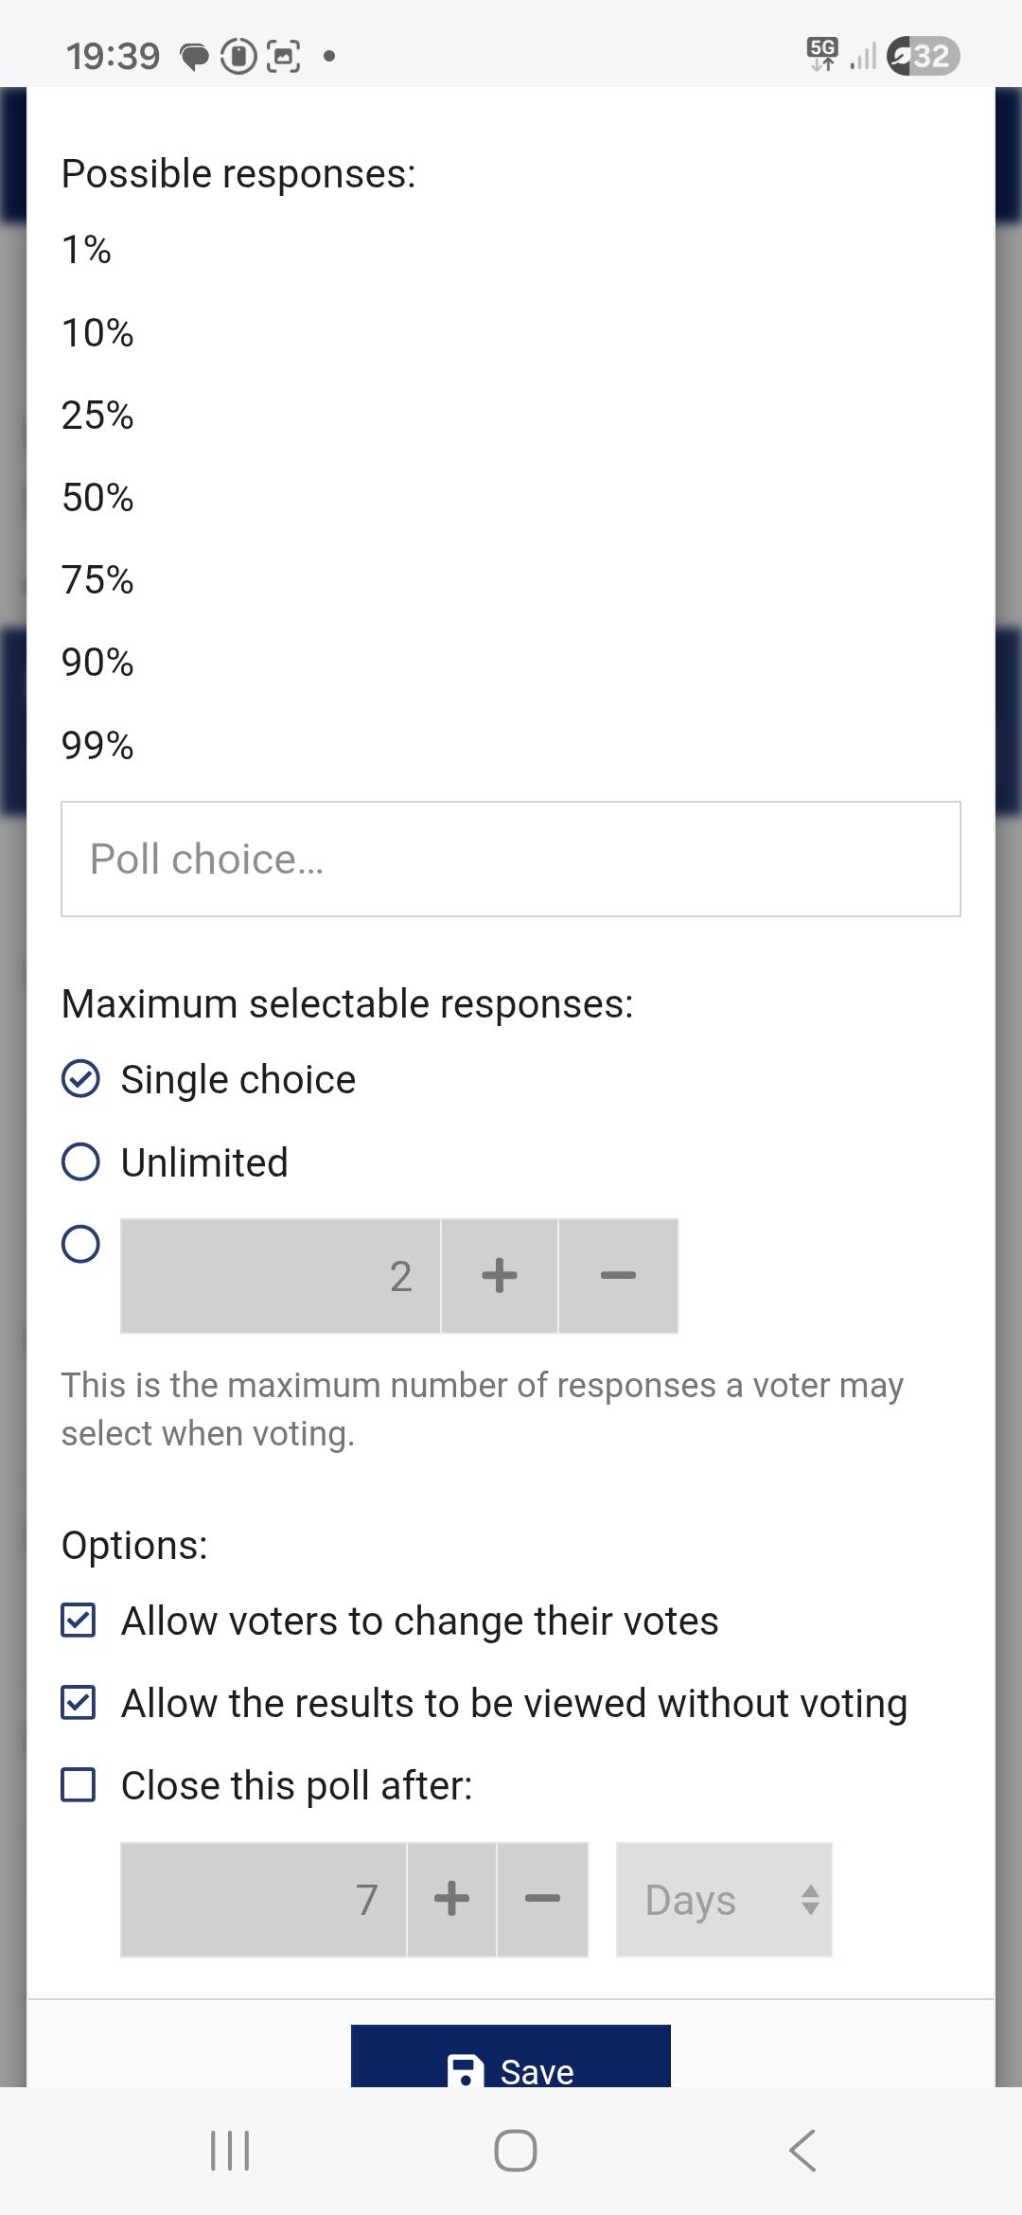
Task: Decrease maximum selectable responses with minus
Action: 618,1276
